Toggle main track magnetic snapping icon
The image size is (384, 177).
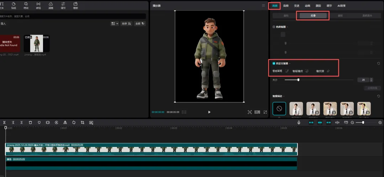pos(311,122)
